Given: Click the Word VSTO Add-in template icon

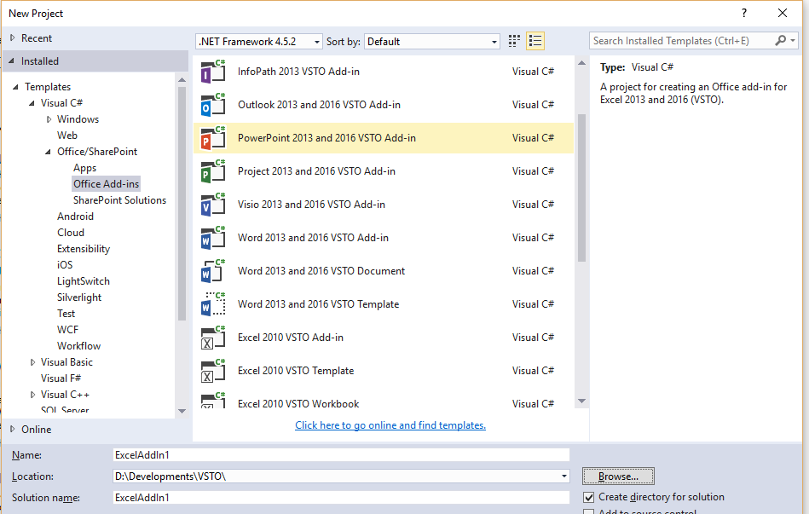Looking at the screenshot, I should pos(212,238).
